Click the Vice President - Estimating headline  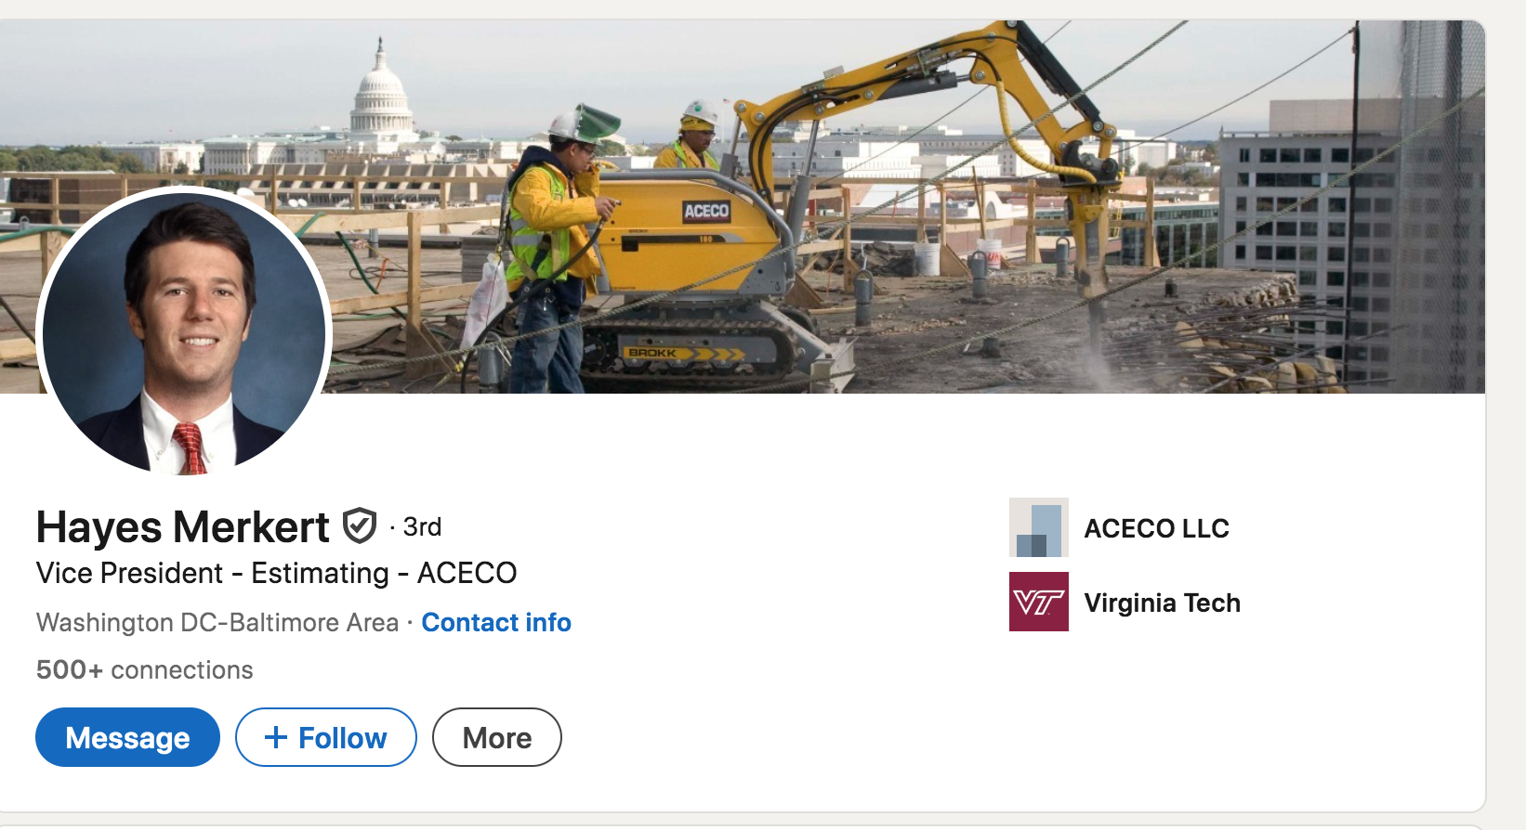[x=276, y=573]
